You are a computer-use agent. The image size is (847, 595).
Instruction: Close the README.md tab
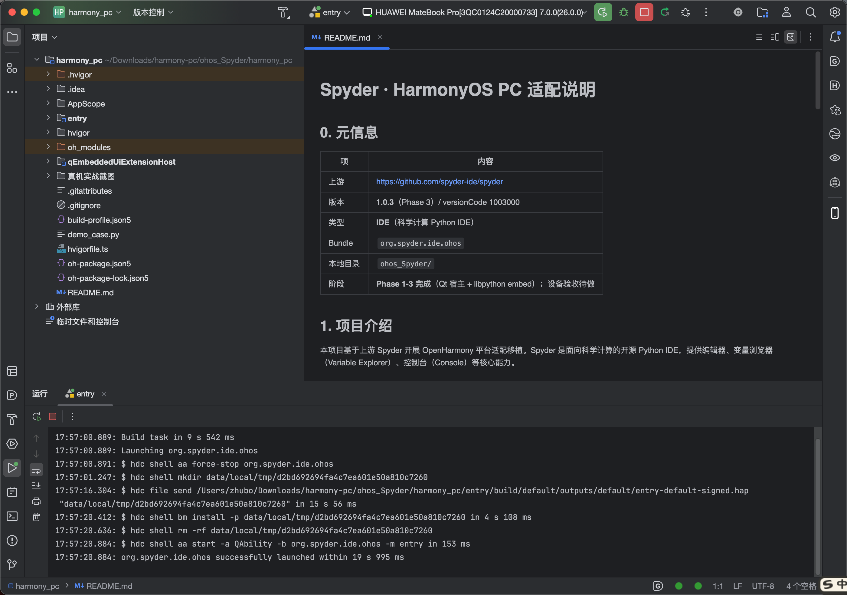coord(380,37)
